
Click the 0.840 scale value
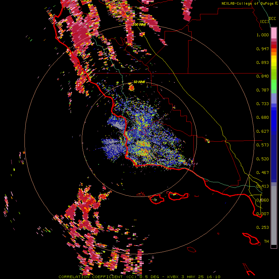point(263,76)
